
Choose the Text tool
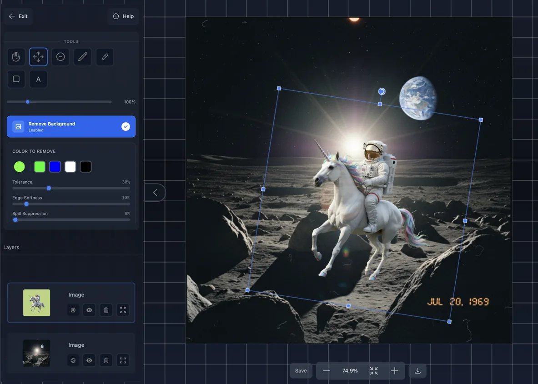(38, 79)
